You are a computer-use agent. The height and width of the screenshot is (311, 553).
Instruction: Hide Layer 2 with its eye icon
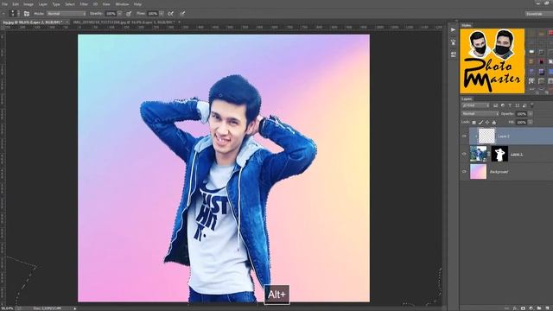(464, 136)
